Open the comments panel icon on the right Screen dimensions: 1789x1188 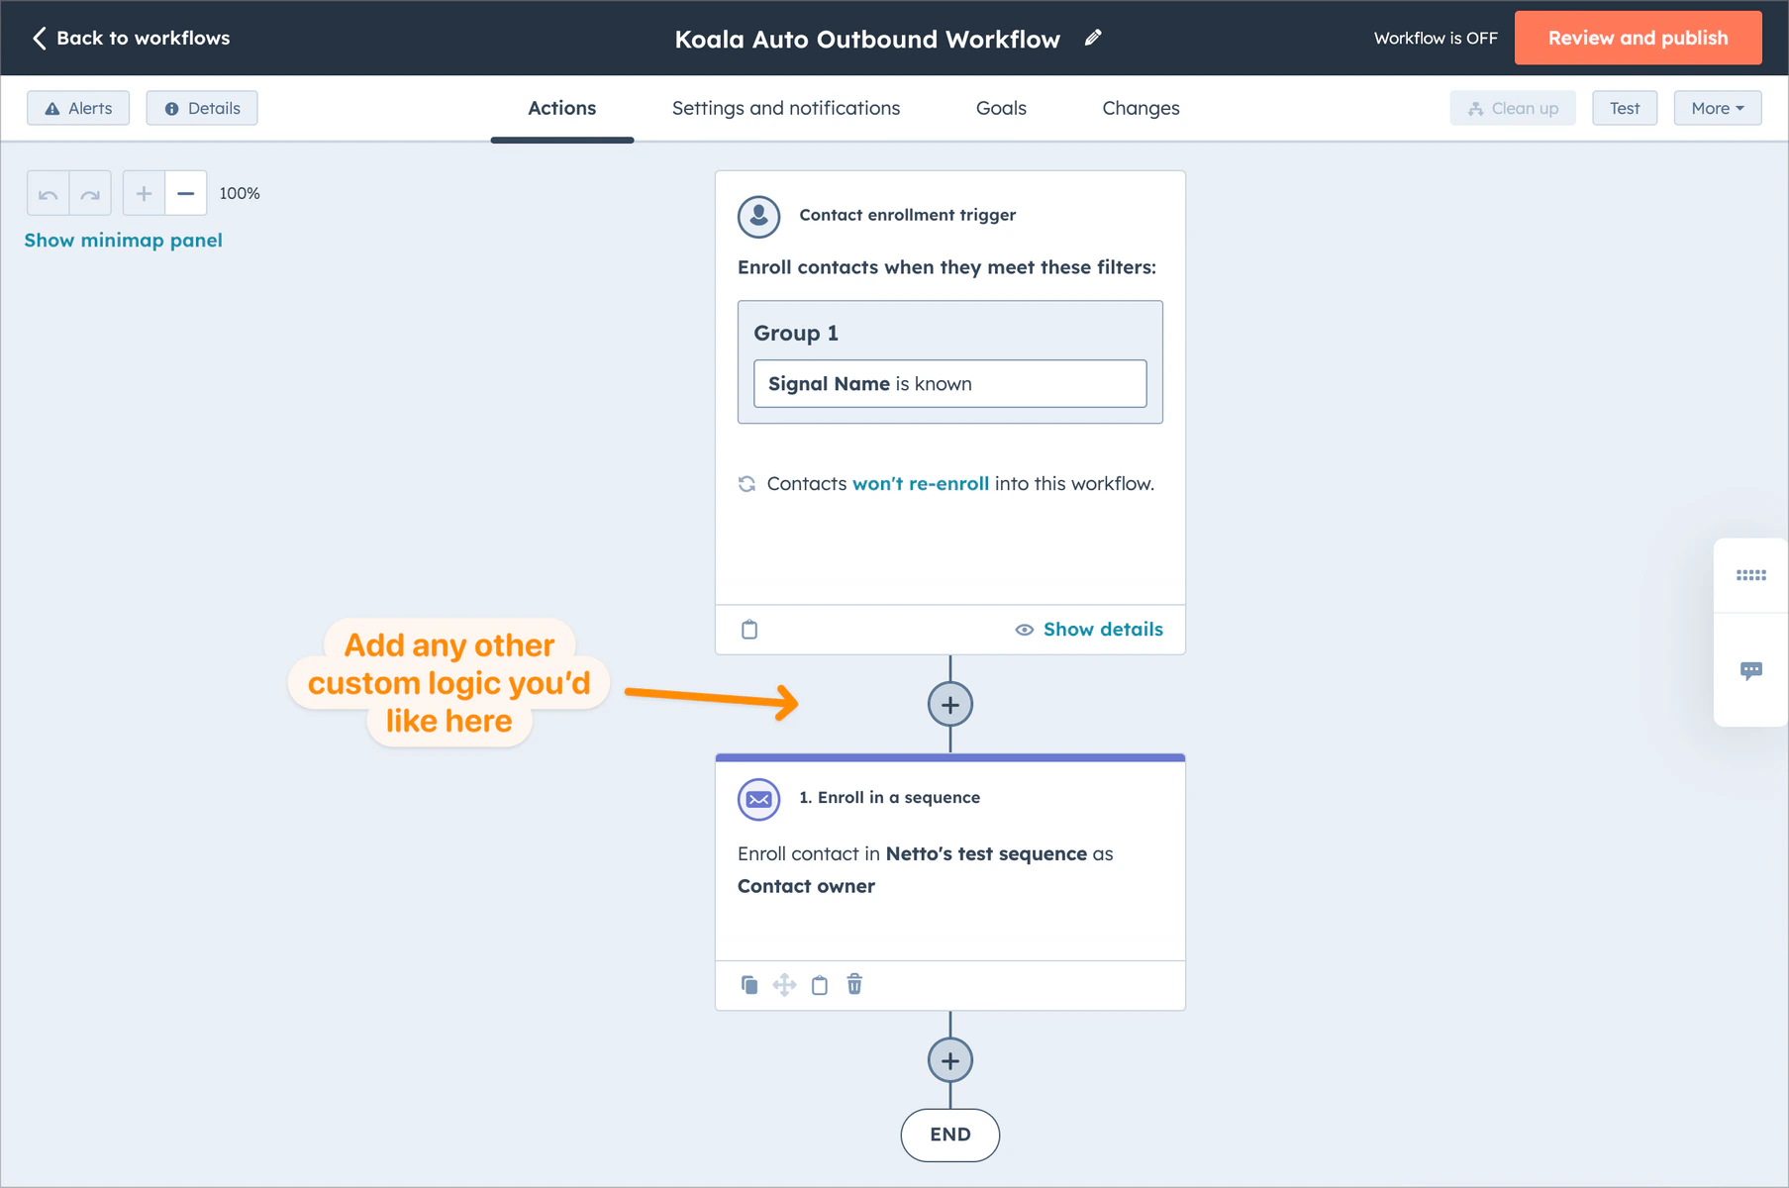pos(1750,669)
